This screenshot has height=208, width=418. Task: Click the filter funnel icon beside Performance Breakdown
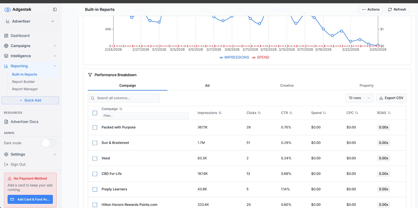(90, 75)
